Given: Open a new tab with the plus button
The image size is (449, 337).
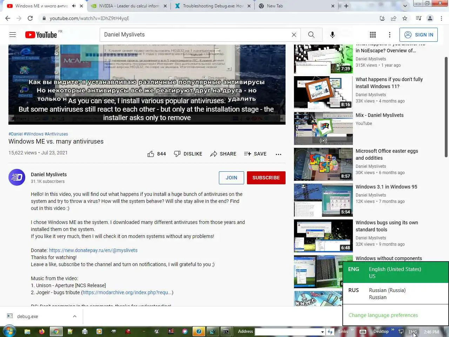Looking at the screenshot, I should 346,6.
